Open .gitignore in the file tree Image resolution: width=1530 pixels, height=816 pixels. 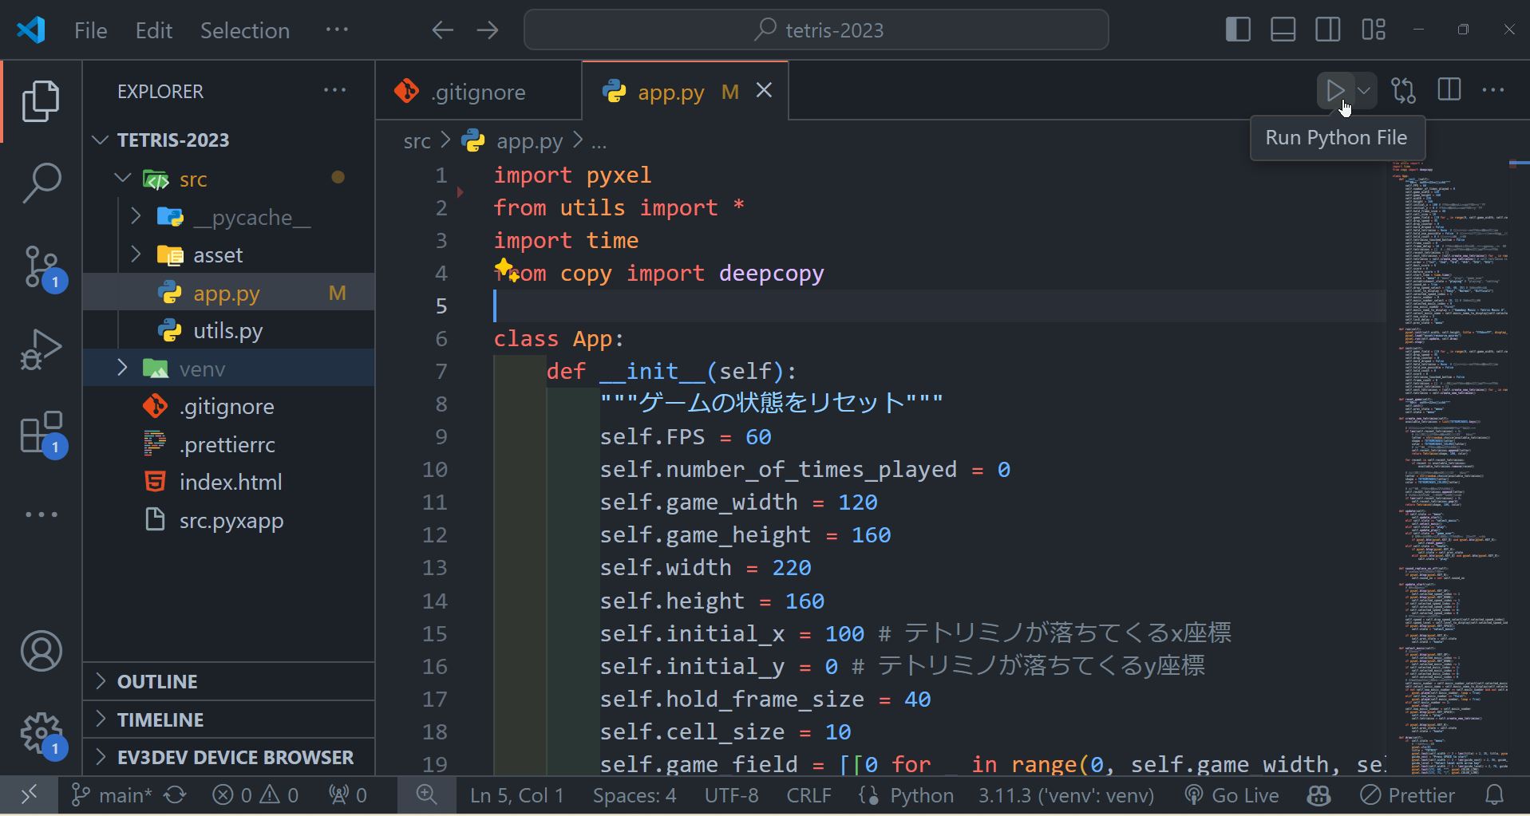point(228,406)
